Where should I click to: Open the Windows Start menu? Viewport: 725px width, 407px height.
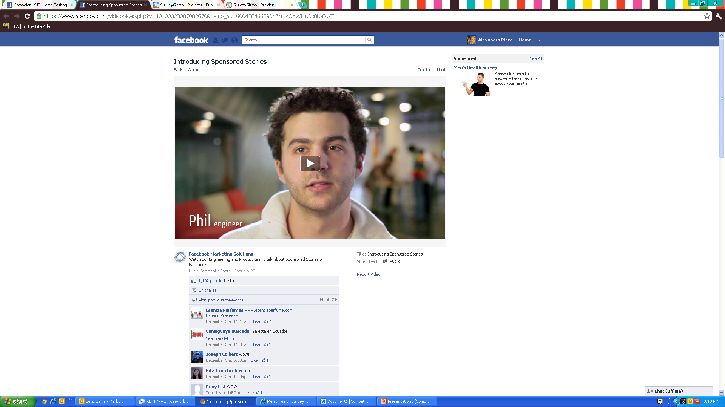pyautogui.click(x=18, y=401)
